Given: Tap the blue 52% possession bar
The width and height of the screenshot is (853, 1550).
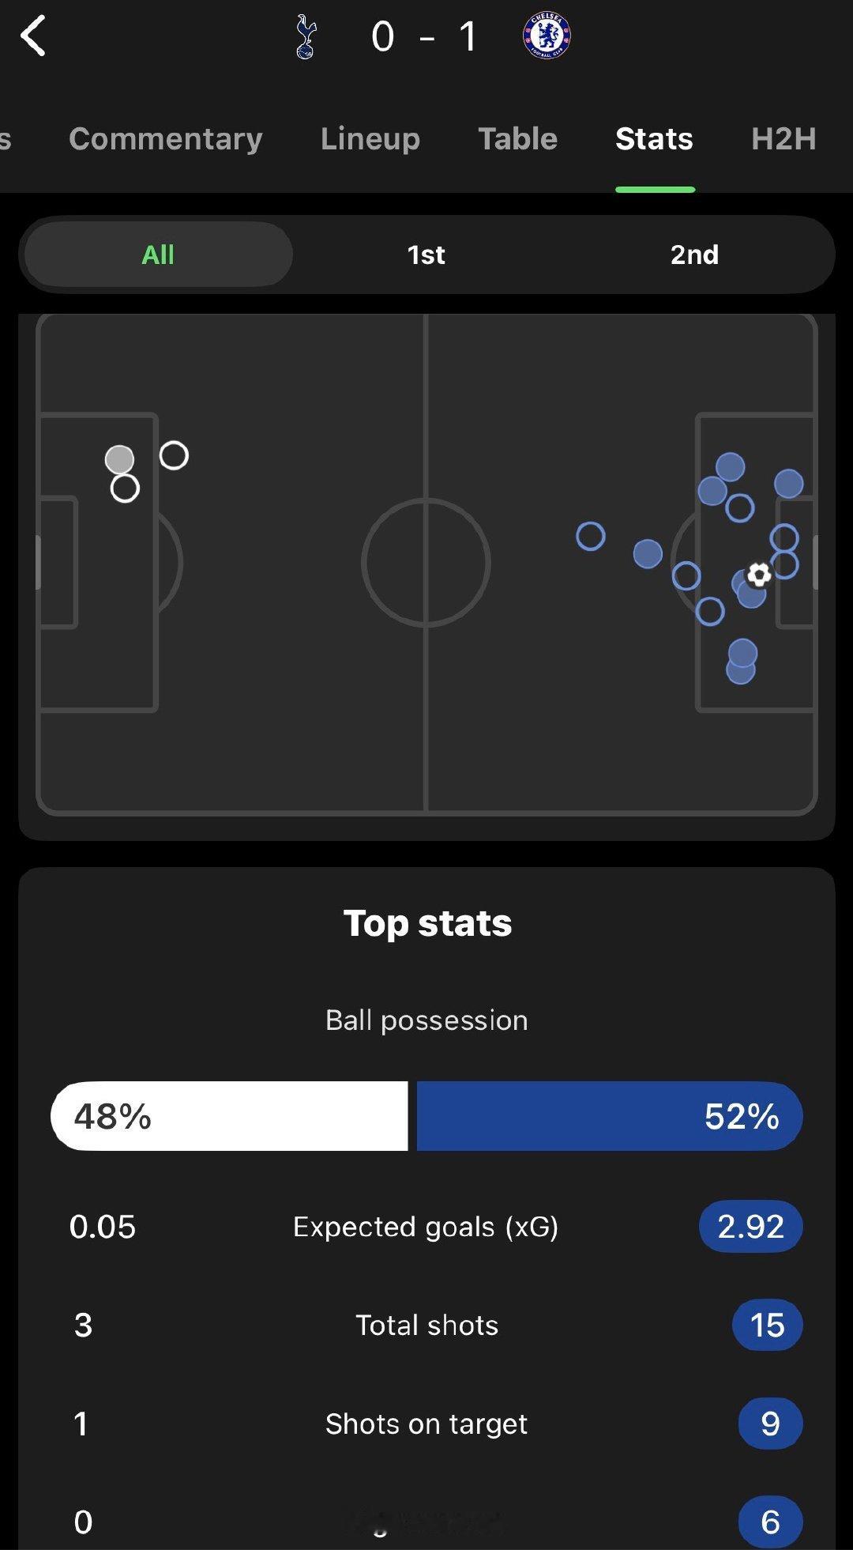Looking at the screenshot, I should point(609,1116).
